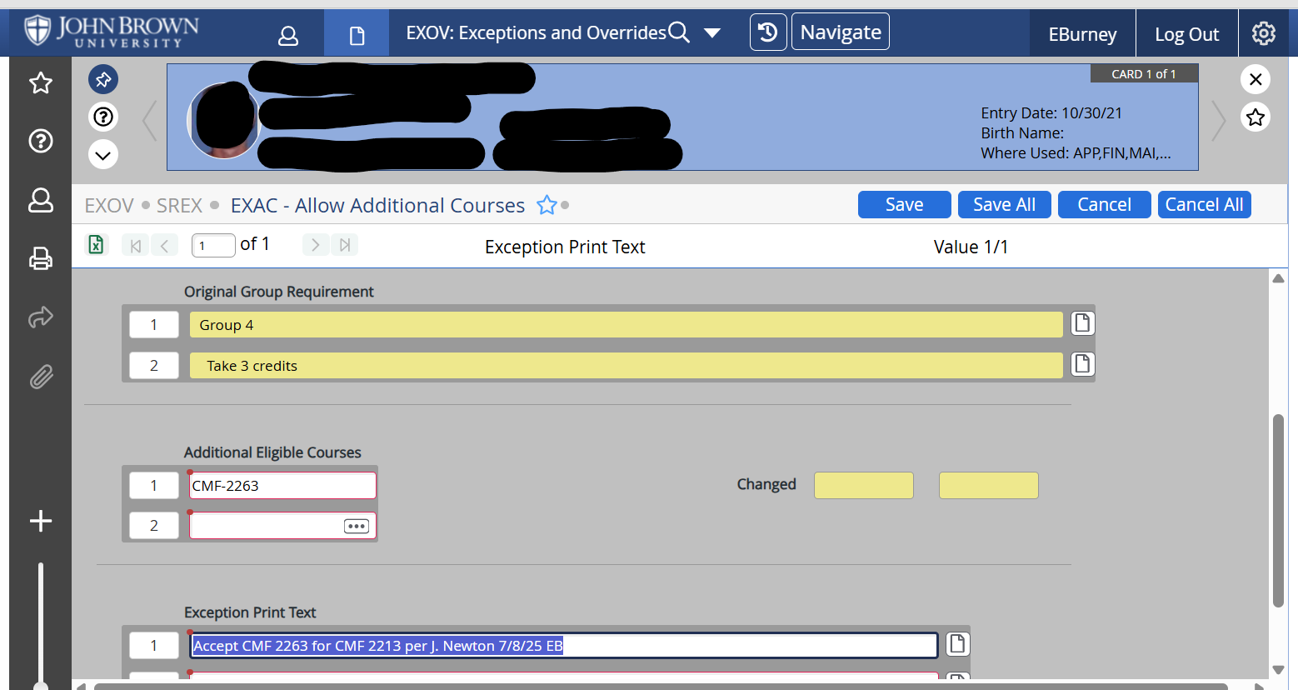Image resolution: width=1298 pixels, height=690 pixels.
Task: Select the Take 3 credits field
Action: point(627,366)
